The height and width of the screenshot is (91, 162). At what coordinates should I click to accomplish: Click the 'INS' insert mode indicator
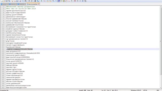click(158, 90)
